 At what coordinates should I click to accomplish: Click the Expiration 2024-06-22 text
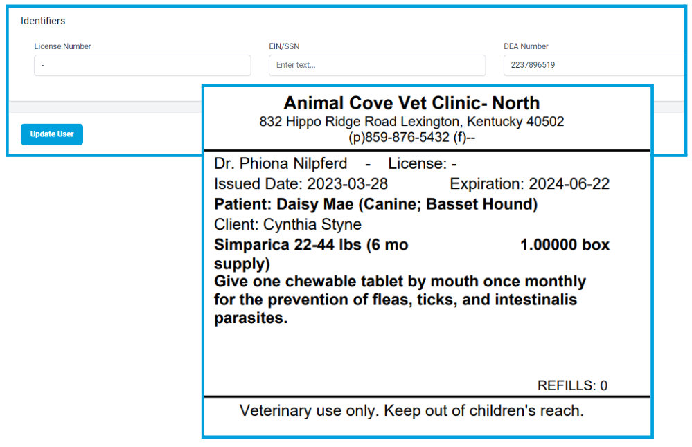(530, 184)
